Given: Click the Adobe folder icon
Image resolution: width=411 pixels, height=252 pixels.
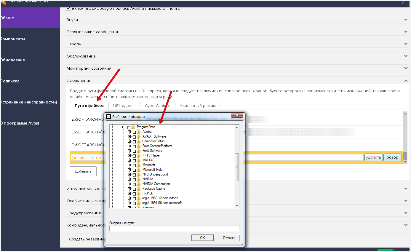Looking at the screenshot, I should pos(139,132).
